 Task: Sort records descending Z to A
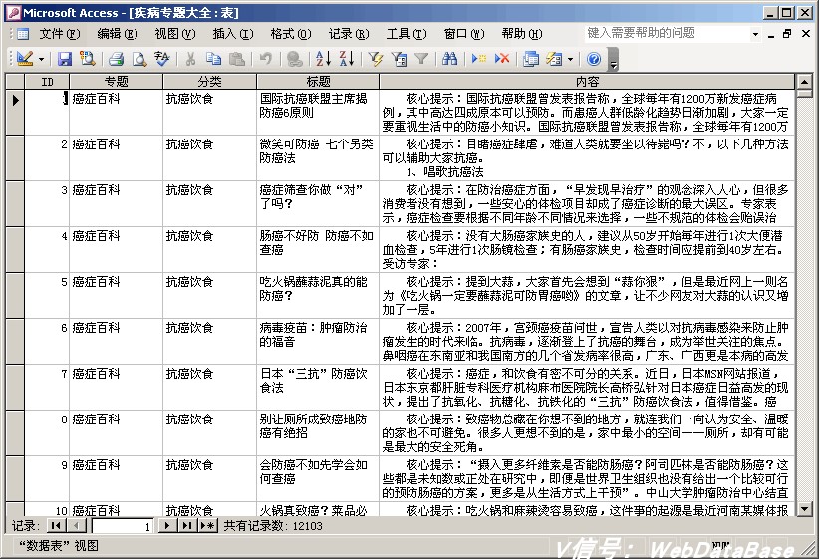347,59
